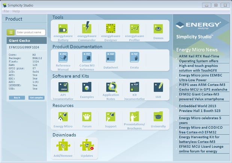Start the energyAware Designer chip icon
Screen dimensions: 232x163
(111, 28)
